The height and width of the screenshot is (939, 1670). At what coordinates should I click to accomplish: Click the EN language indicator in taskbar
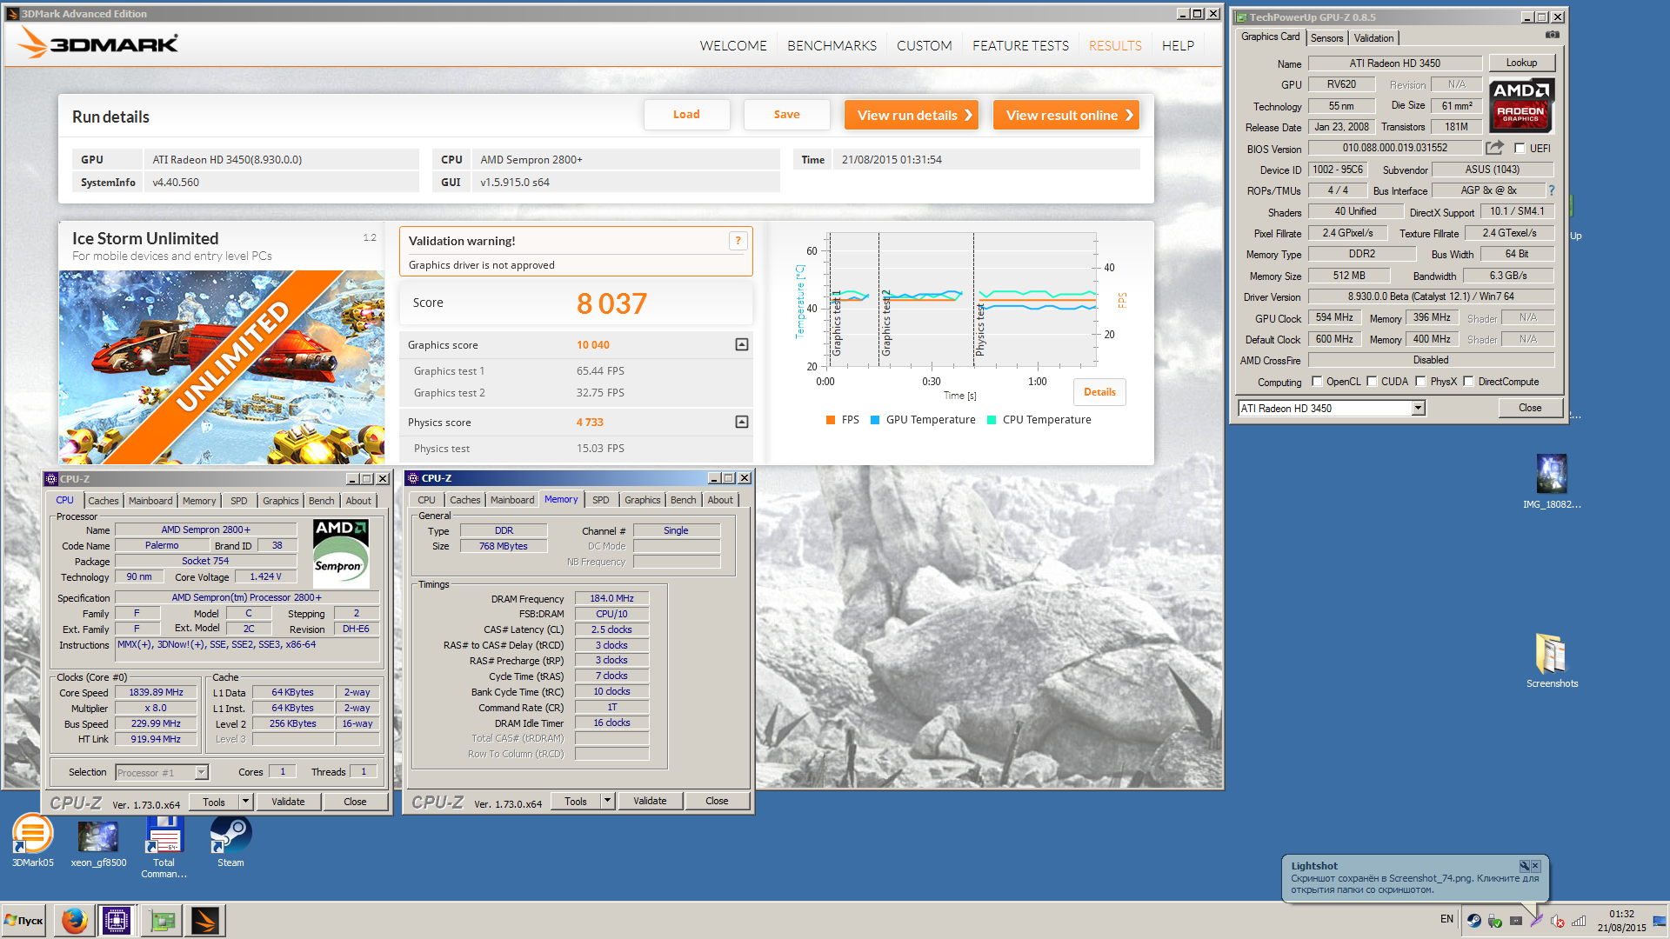pyautogui.click(x=1446, y=919)
